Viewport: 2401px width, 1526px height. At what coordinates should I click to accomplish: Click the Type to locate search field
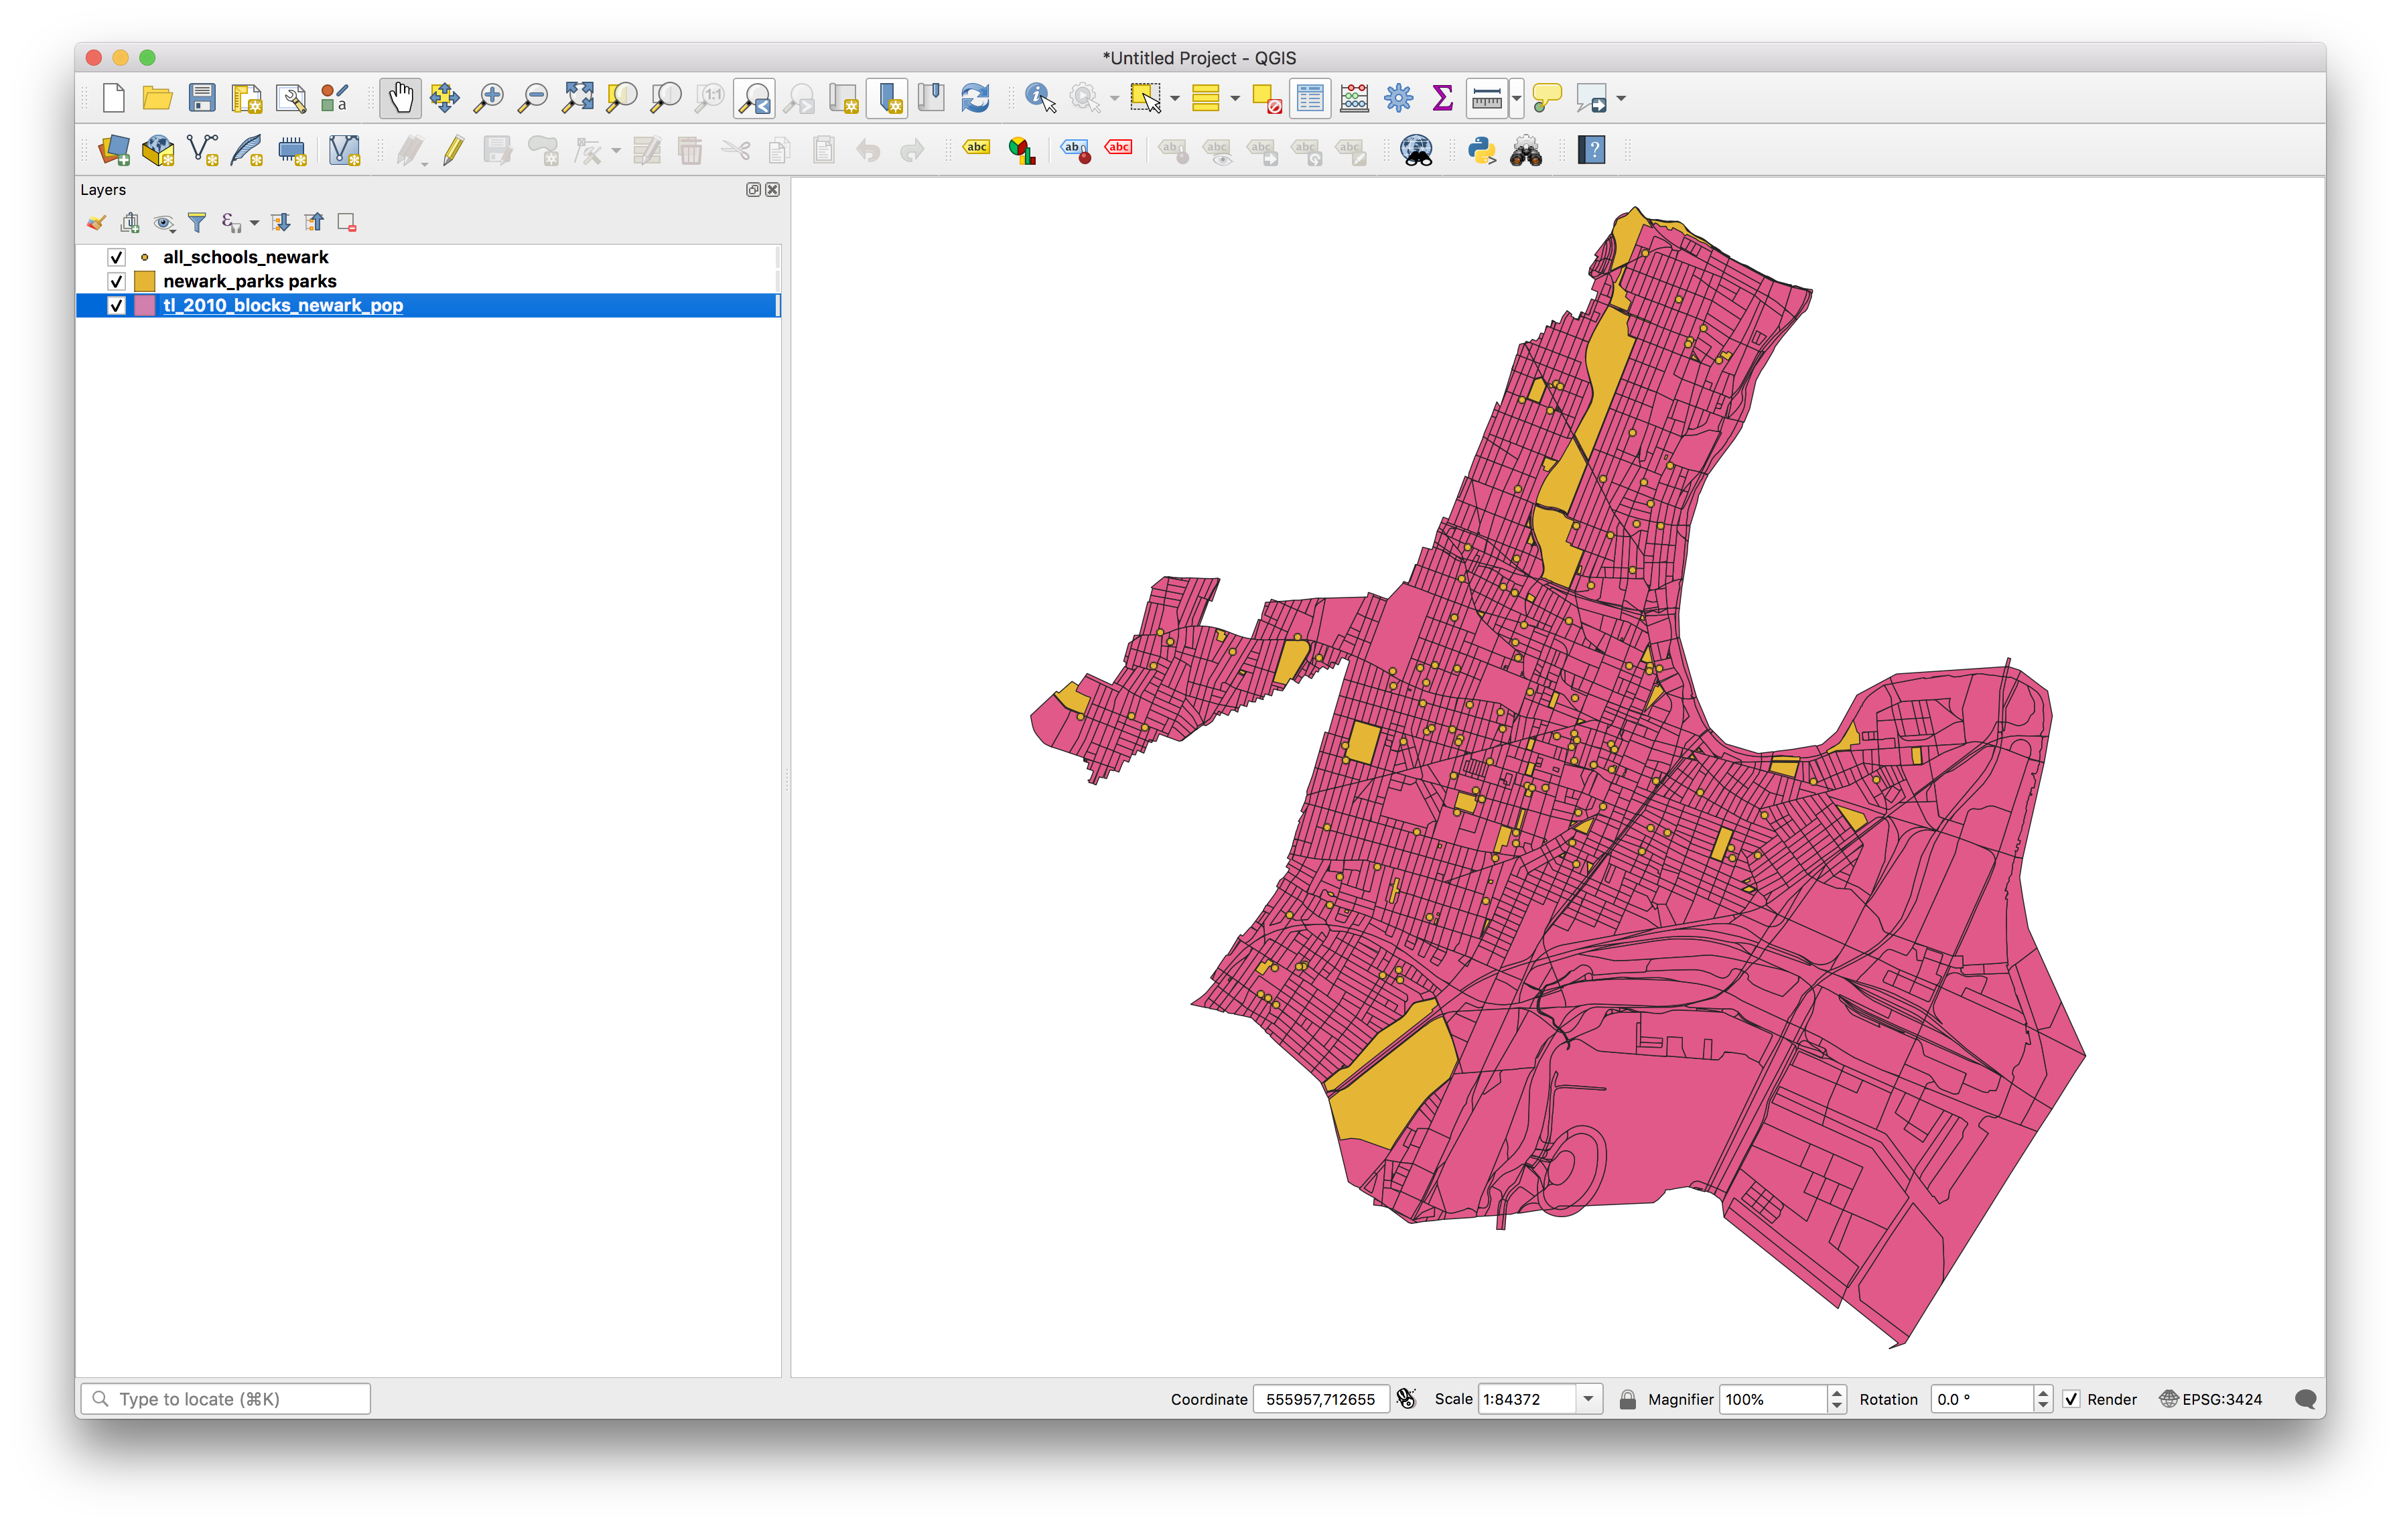225,1399
